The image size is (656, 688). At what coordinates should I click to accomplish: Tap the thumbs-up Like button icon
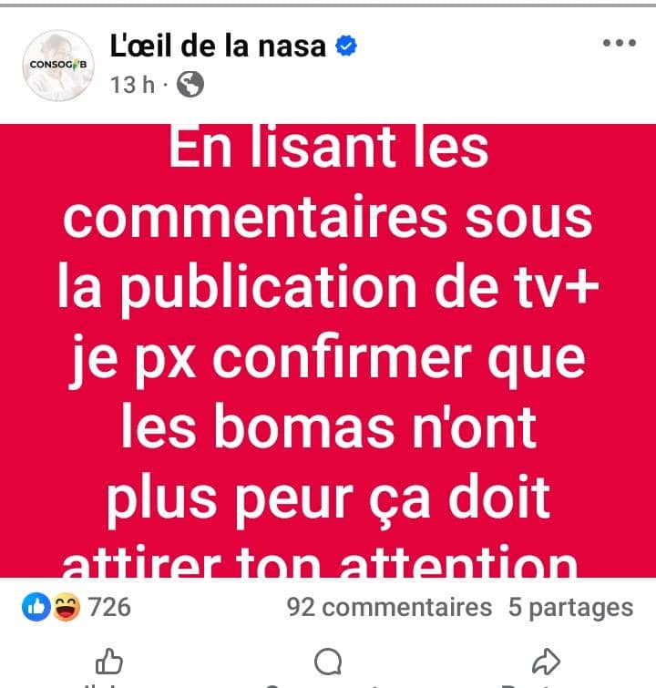click(x=108, y=662)
